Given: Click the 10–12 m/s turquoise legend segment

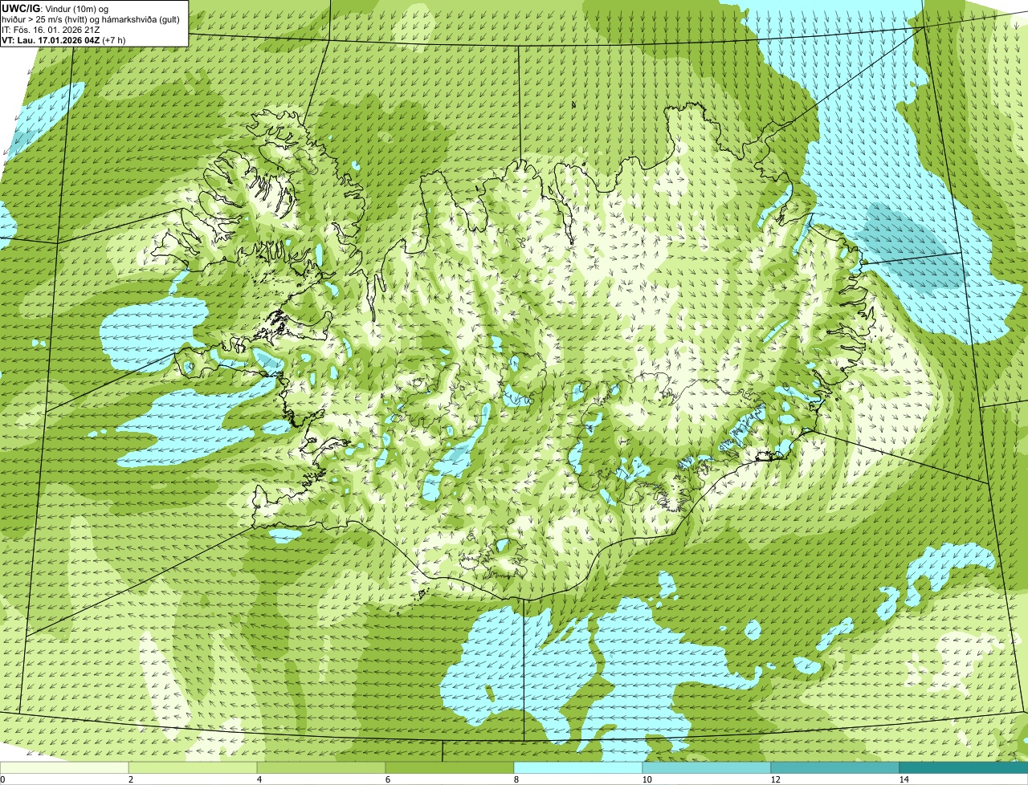Looking at the screenshot, I should point(707,767).
